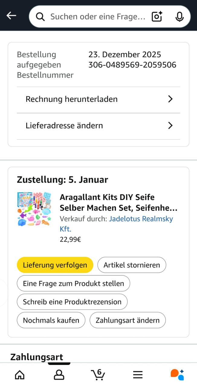Viewport: 197px width, 387px height.
Task: Open Rechnung herunterladen row
Action: tap(72, 99)
